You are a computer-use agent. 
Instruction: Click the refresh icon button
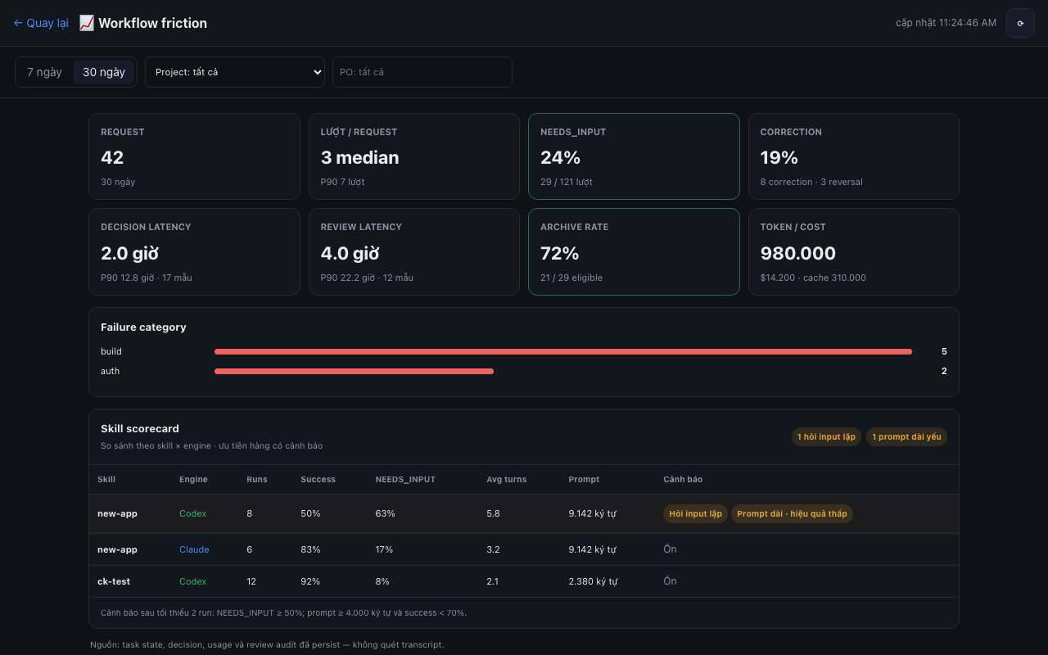pyautogui.click(x=1020, y=23)
